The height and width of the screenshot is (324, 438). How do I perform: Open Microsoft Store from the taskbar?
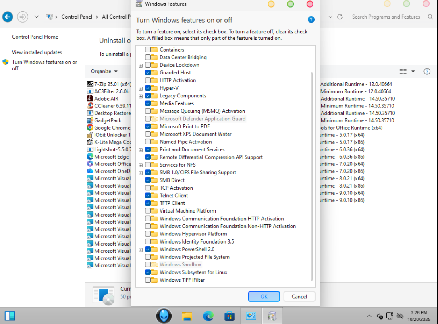click(229, 316)
